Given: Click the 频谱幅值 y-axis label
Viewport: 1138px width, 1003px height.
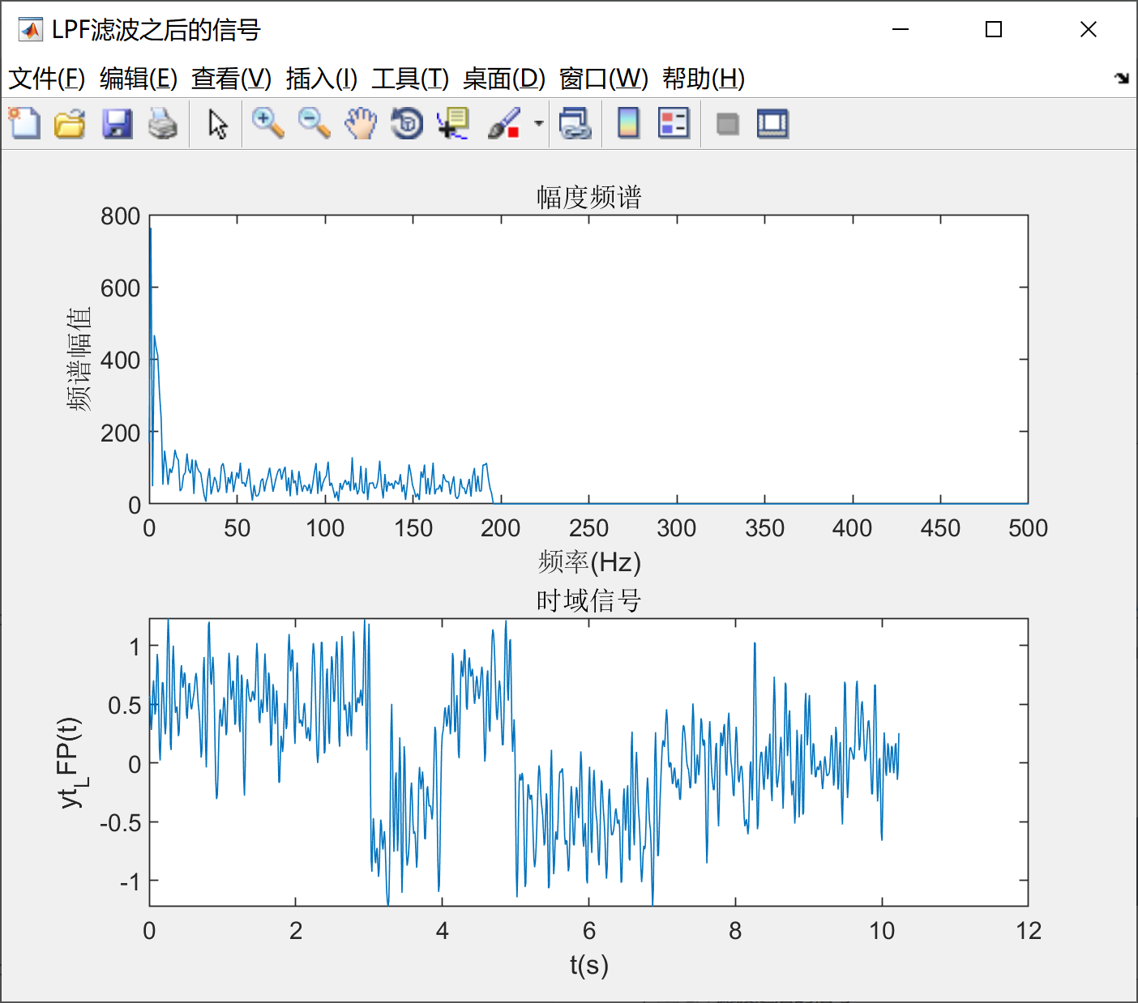Looking at the screenshot, I should 79,360.
